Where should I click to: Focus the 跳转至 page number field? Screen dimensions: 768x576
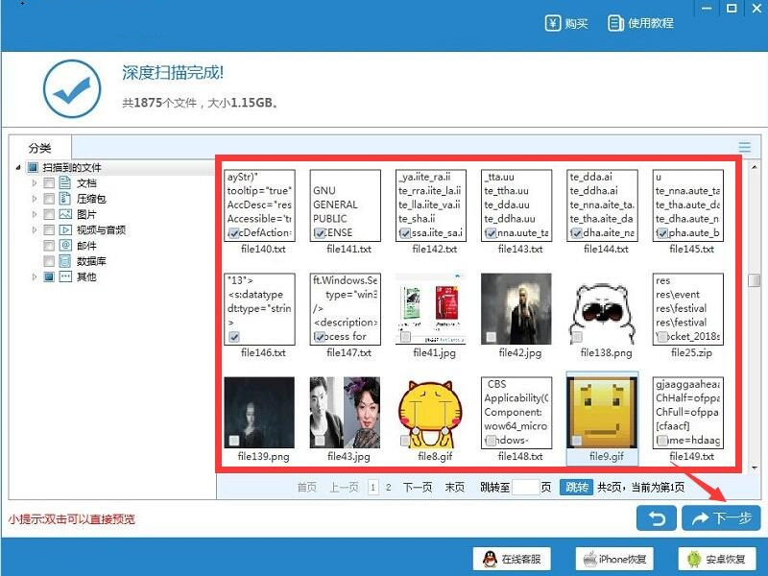(525, 488)
